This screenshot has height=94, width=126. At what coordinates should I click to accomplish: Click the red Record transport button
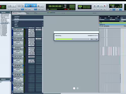pyautogui.click(x=105, y=6)
